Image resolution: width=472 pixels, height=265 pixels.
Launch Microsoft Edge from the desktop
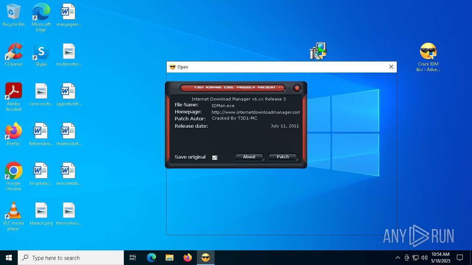click(x=41, y=18)
